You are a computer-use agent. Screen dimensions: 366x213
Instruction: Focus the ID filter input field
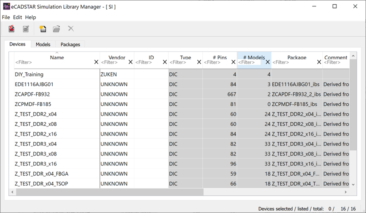(148, 62)
